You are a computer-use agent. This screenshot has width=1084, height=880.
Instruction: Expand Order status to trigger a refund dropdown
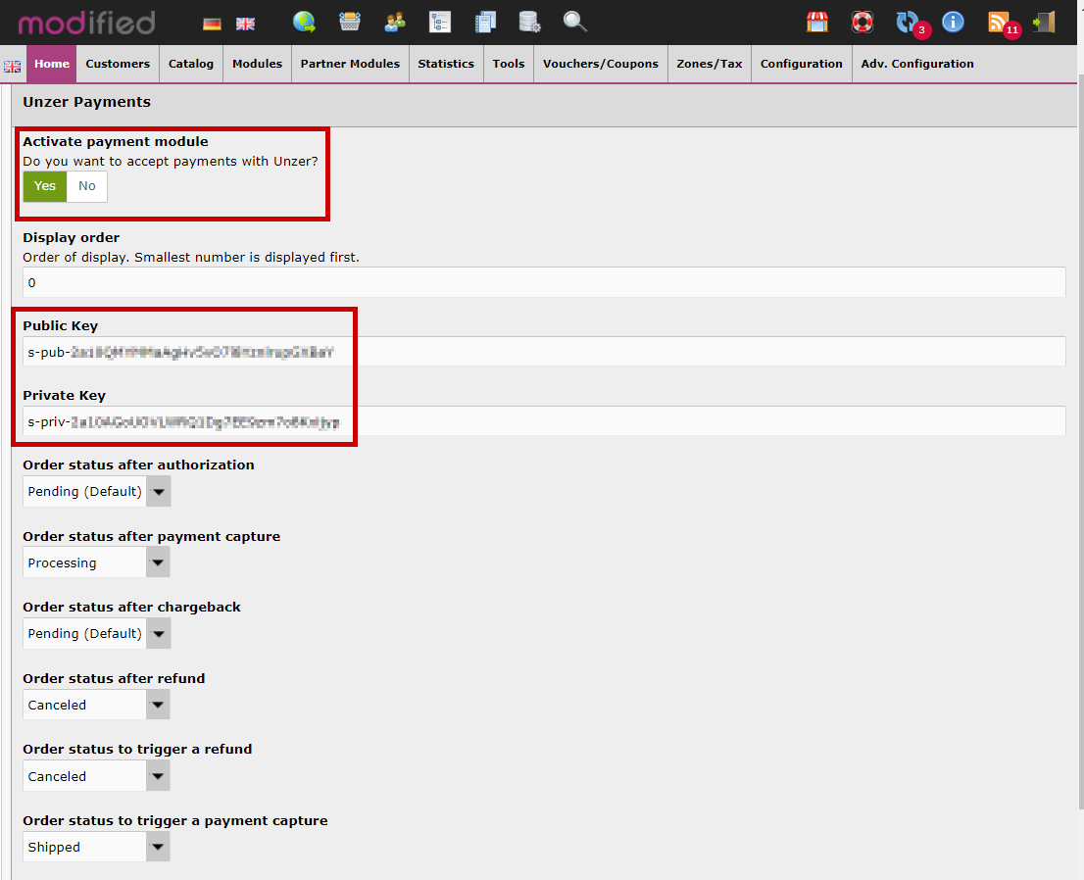96,775
